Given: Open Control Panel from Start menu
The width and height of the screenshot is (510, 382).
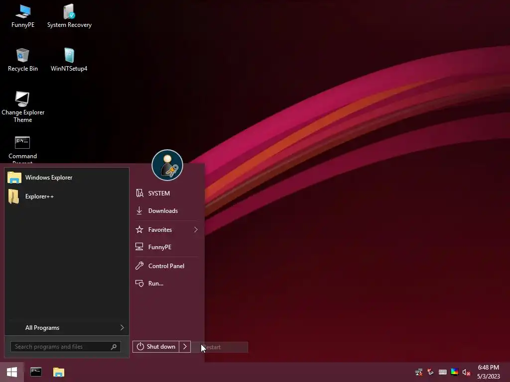Looking at the screenshot, I should tap(166, 266).
